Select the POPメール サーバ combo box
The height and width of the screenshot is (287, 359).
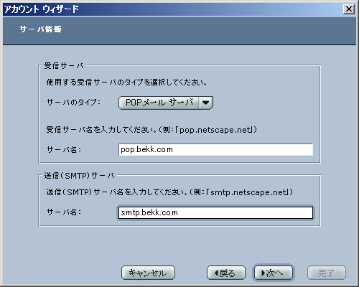point(166,103)
